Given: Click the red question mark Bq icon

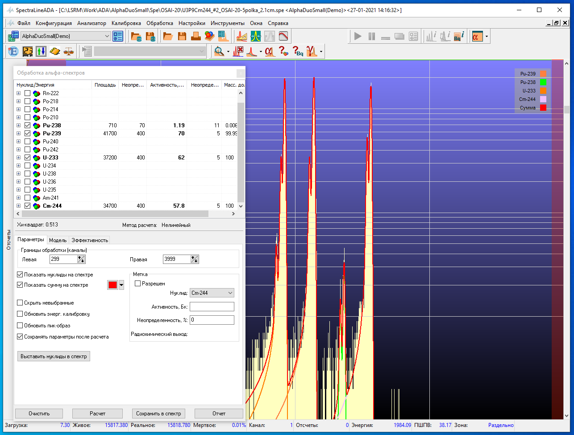Looking at the screenshot, I should tap(298, 51).
